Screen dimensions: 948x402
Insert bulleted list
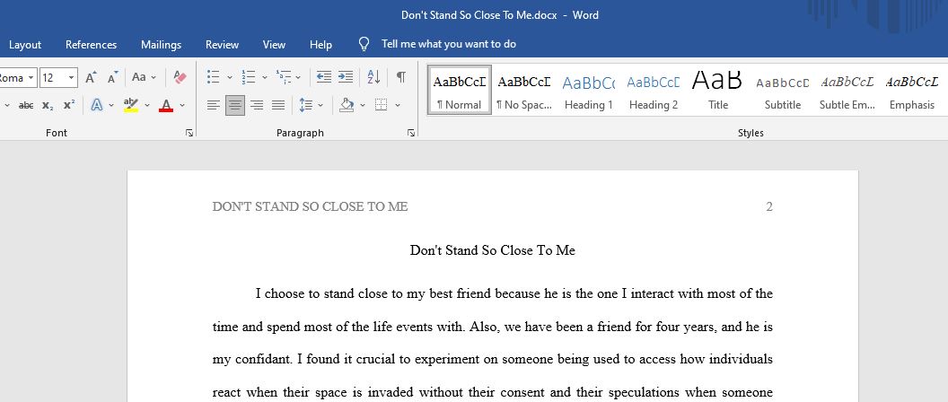213,77
